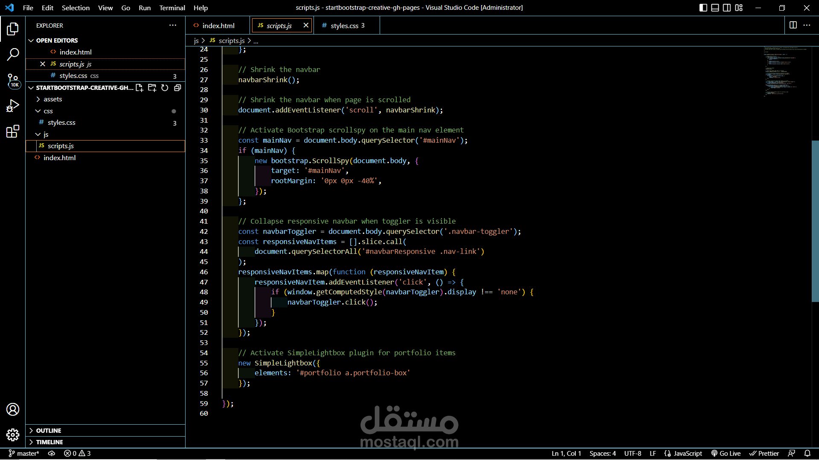Change end of line sequence LF

click(653, 454)
